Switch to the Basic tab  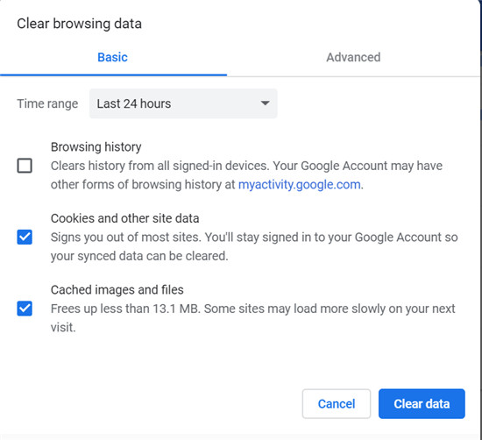click(x=112, y=58)
